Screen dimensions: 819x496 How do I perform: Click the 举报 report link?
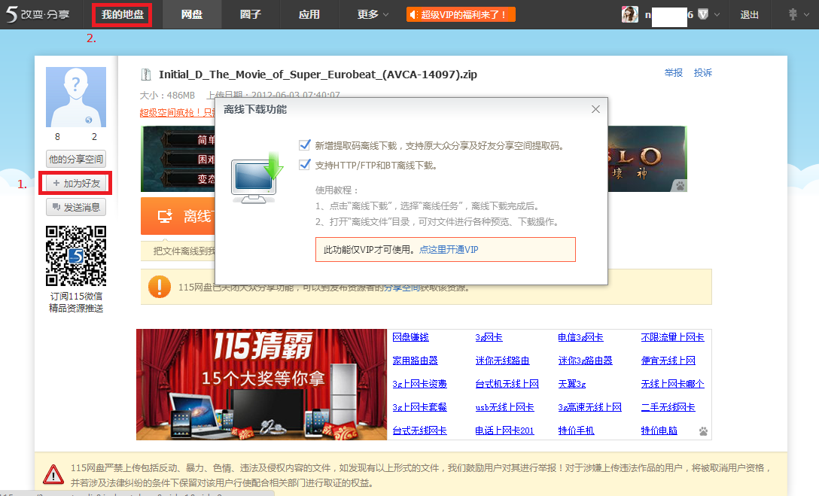click(x=673, y=72)
